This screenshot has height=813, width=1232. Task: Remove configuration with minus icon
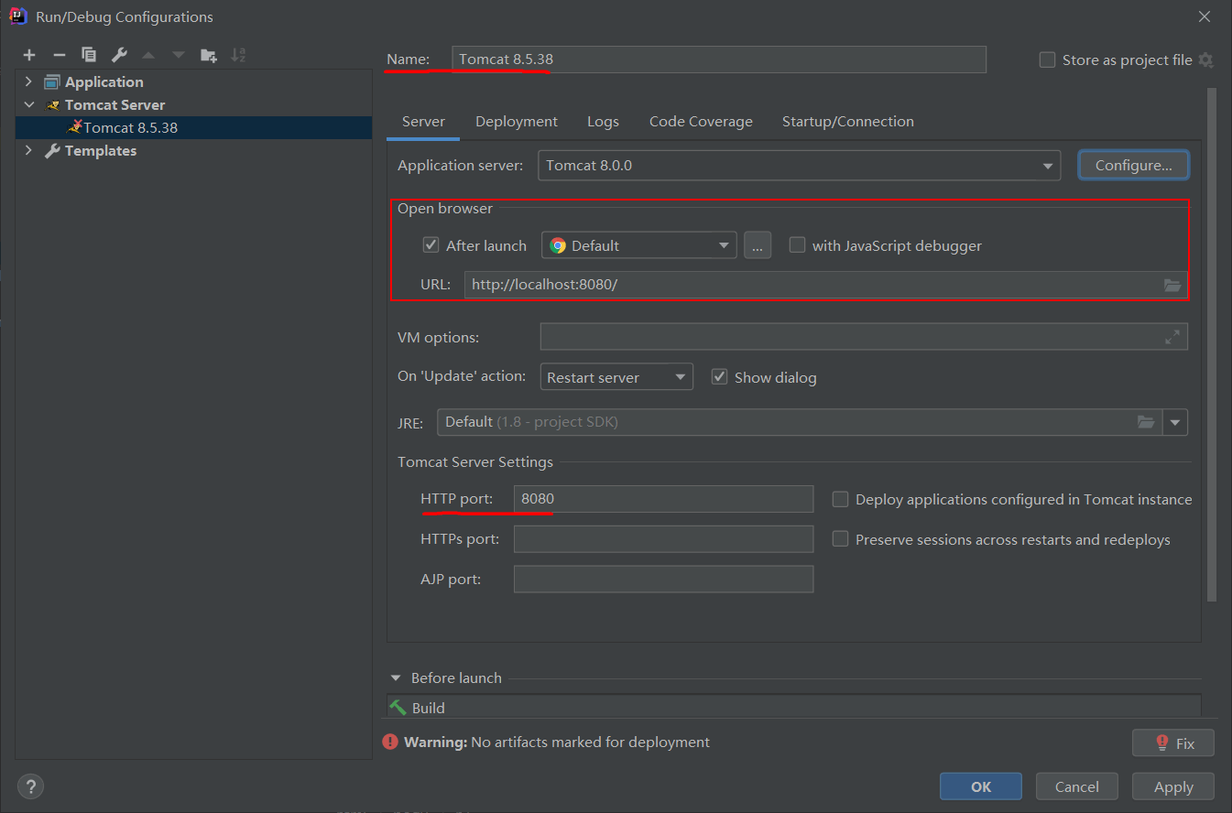(59, 55)
